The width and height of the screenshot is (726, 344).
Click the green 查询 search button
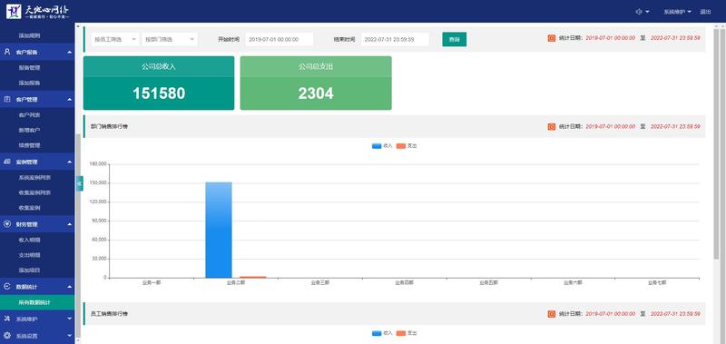[x=455, y=39]
